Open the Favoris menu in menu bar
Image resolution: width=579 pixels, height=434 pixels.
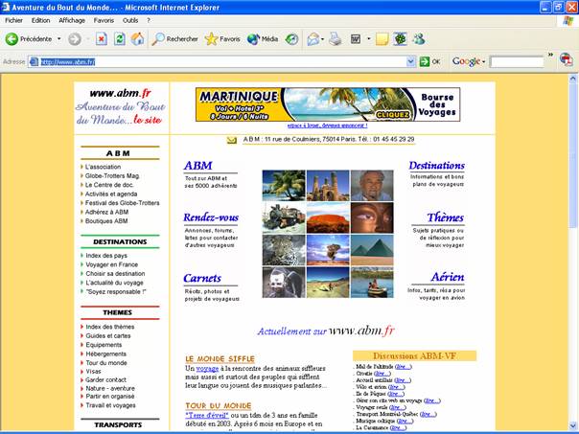pos(104,21)
